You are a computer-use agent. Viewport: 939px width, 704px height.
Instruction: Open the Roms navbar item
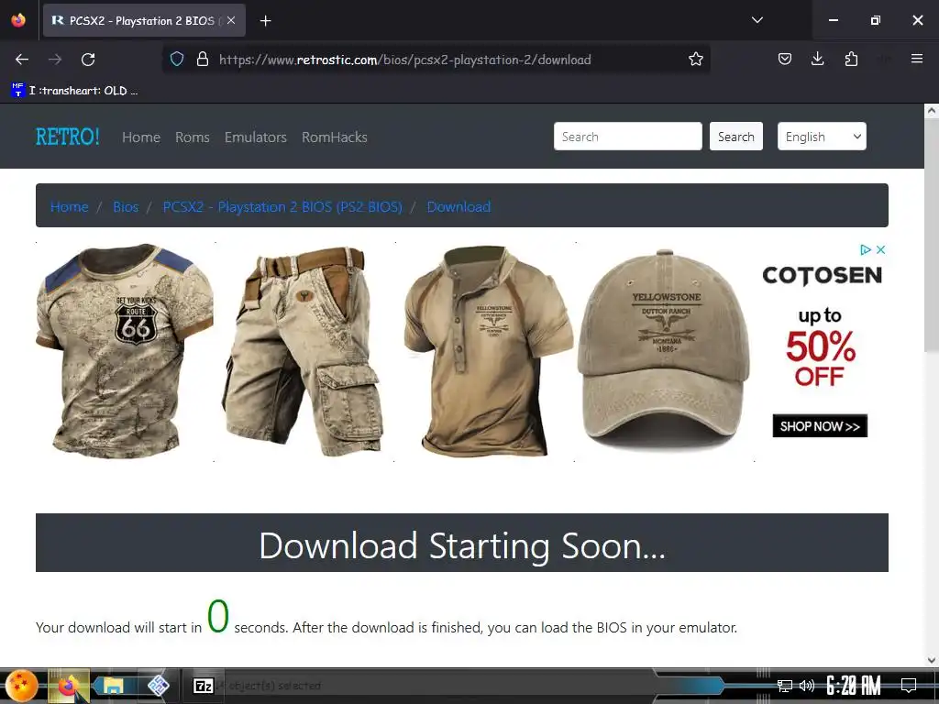point(193,137)
